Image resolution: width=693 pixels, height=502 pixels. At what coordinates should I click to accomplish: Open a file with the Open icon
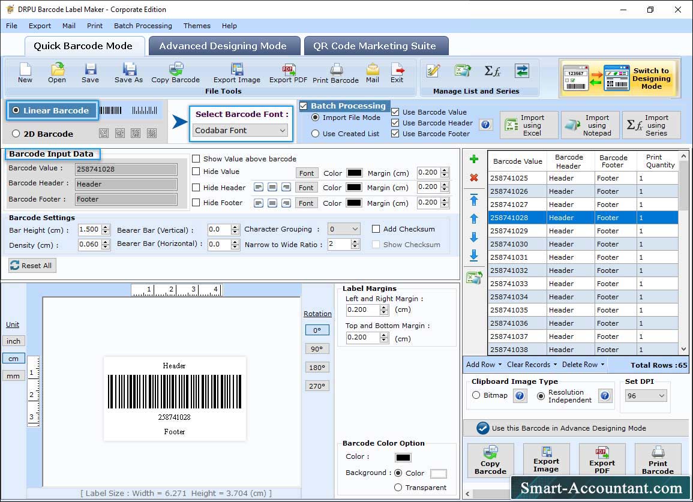tap(57, 73)
